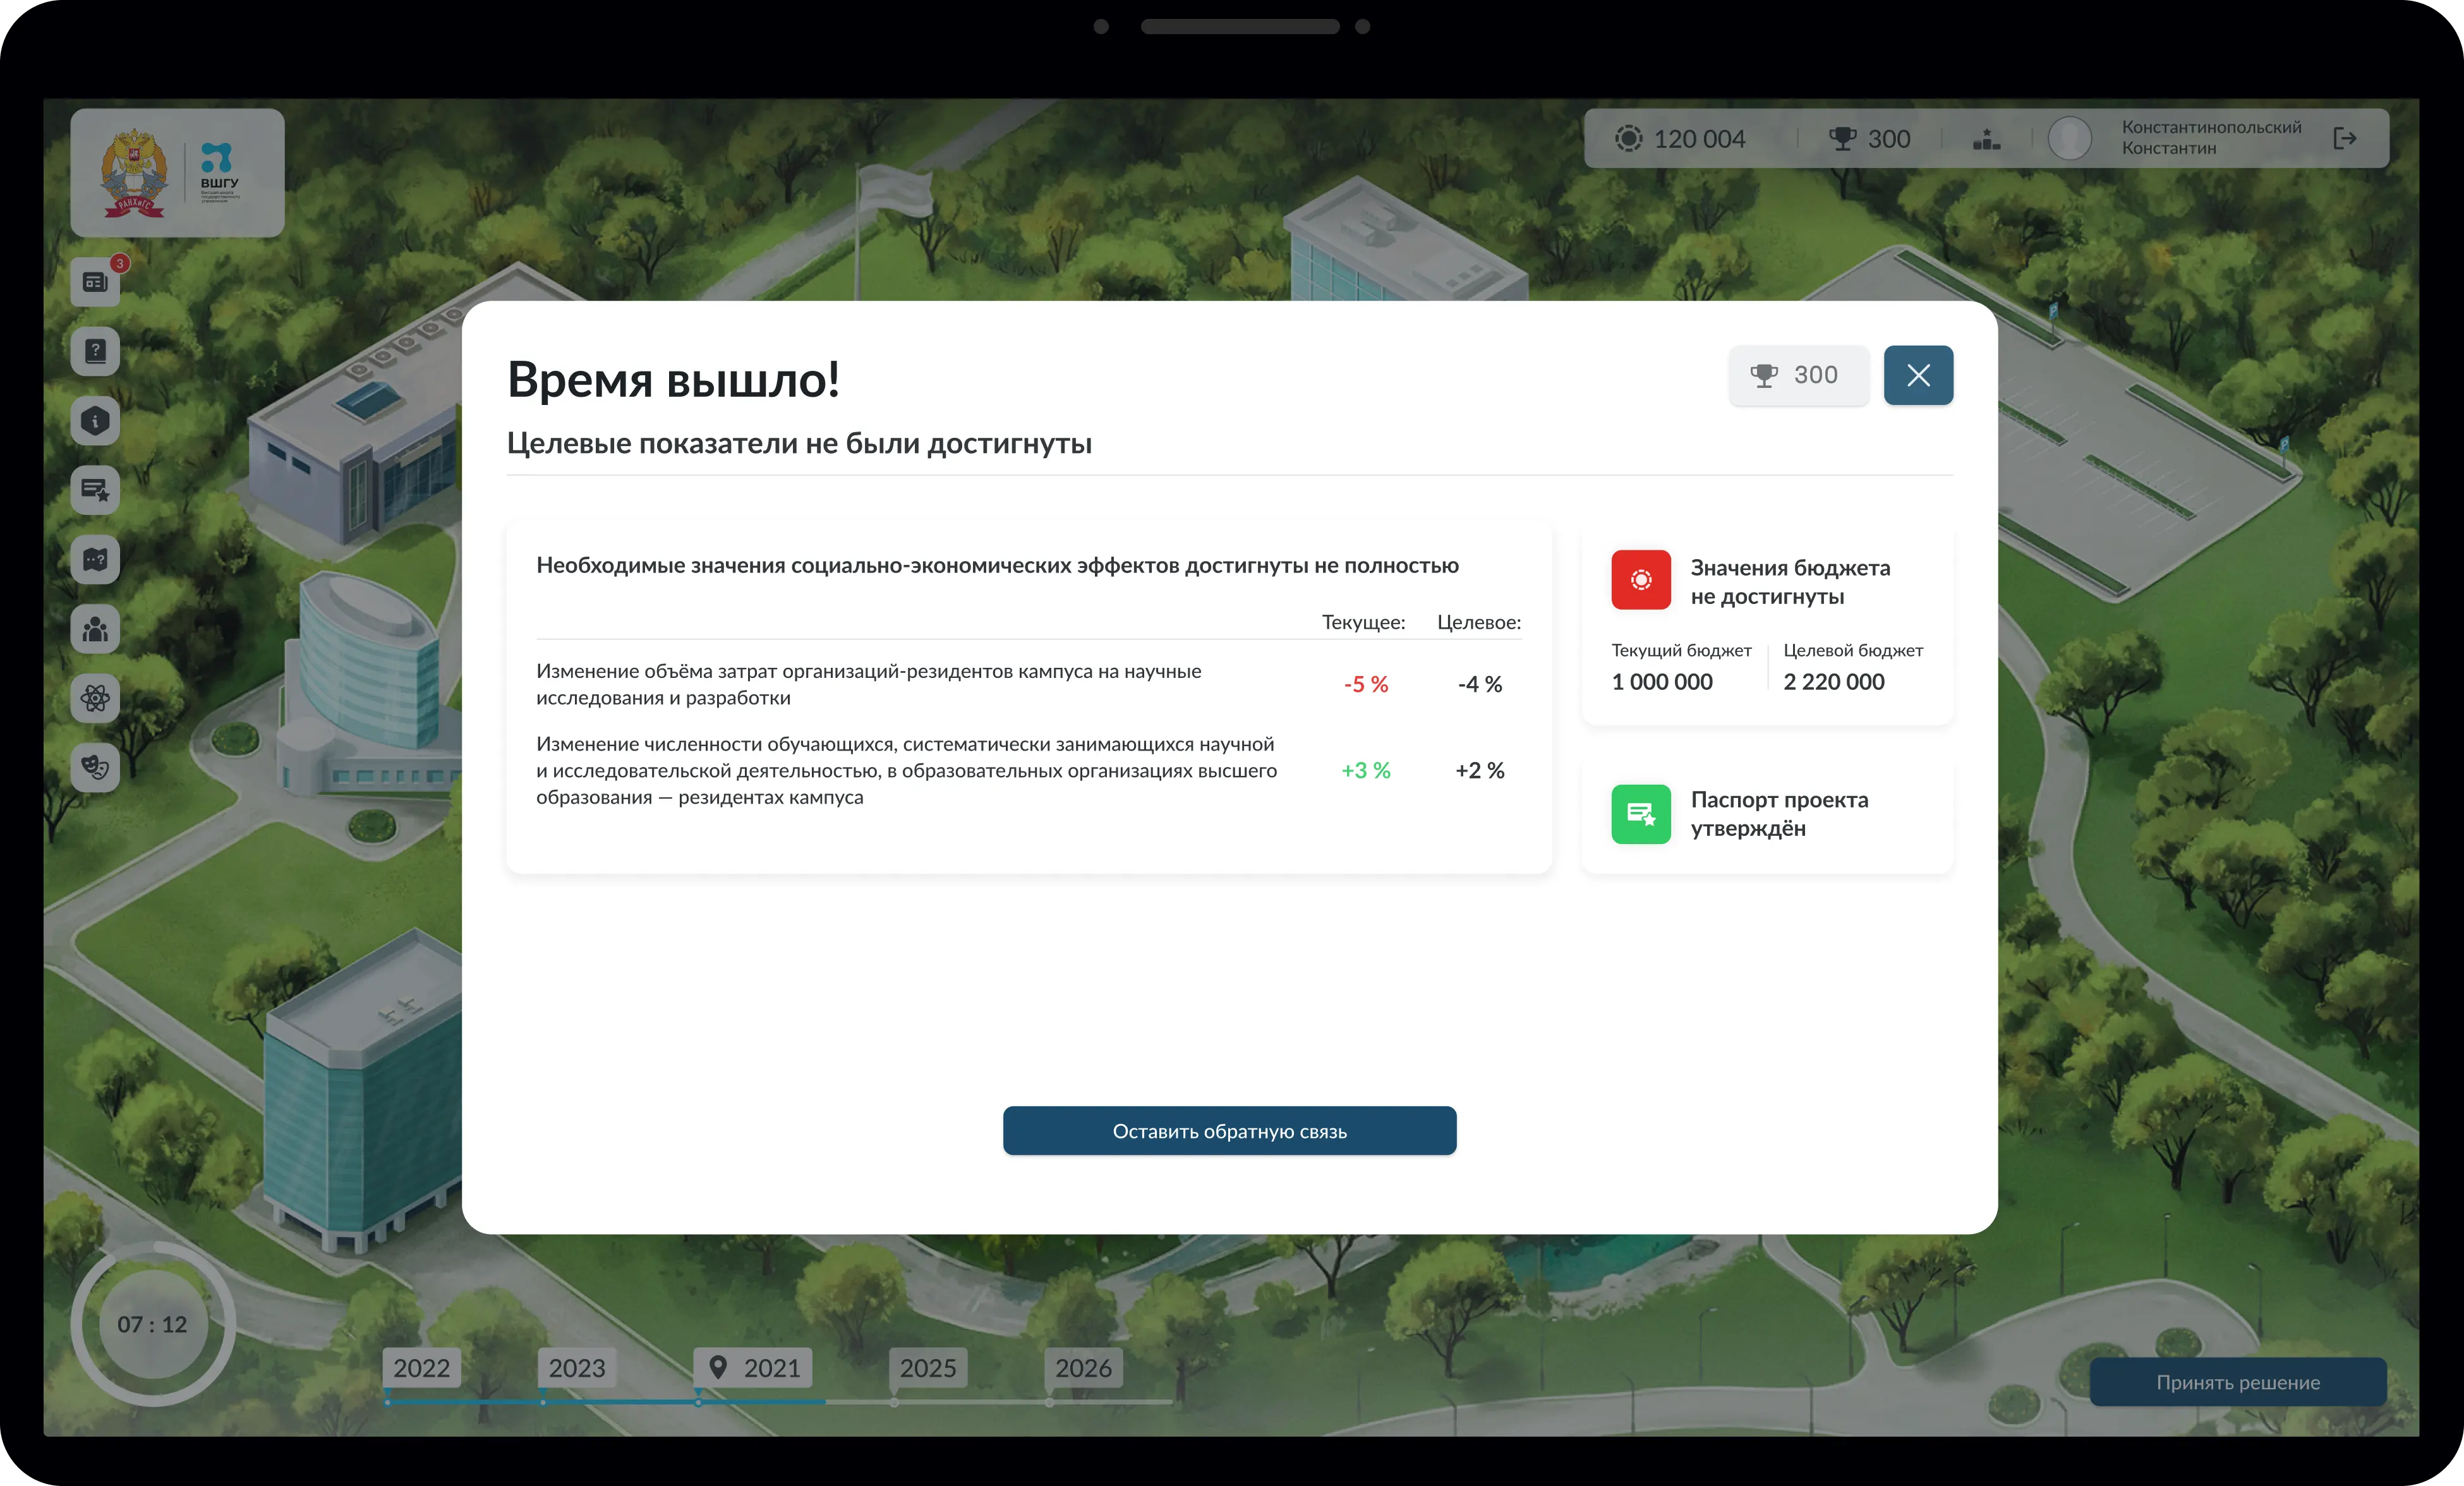This screenshot has width=2464, height=1486.
Task: Select the atom science icon
Action: coord(95,698)
